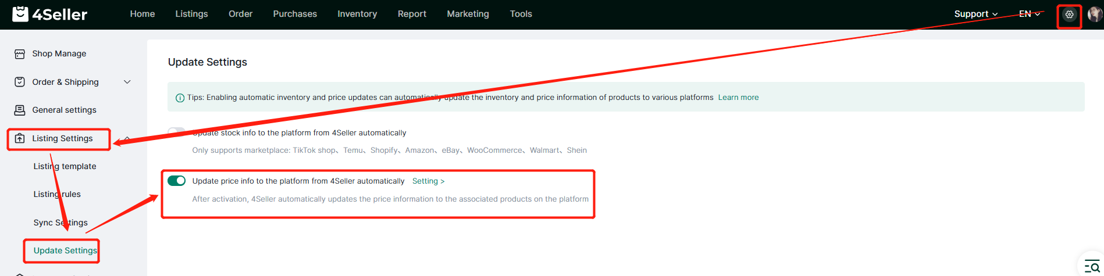Click the tips info circle icon
The width and height of the screenshot is (1104, 276).
(x=180, y=98)
